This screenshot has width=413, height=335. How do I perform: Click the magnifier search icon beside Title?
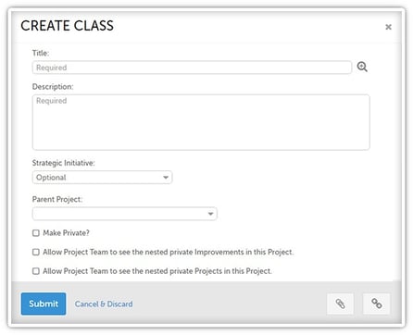362,67
